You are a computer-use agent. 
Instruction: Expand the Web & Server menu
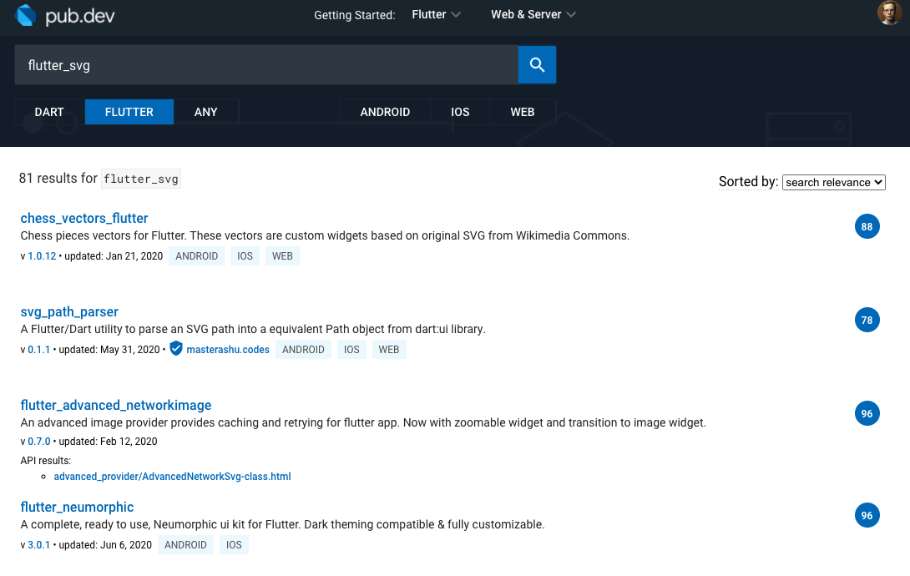[x=533, y=14]
